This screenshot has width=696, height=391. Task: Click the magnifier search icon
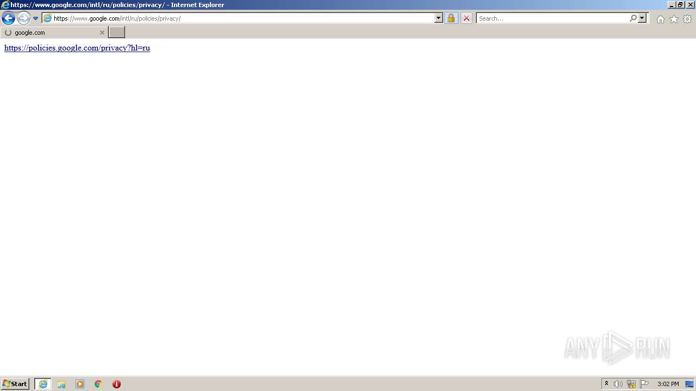633,18
